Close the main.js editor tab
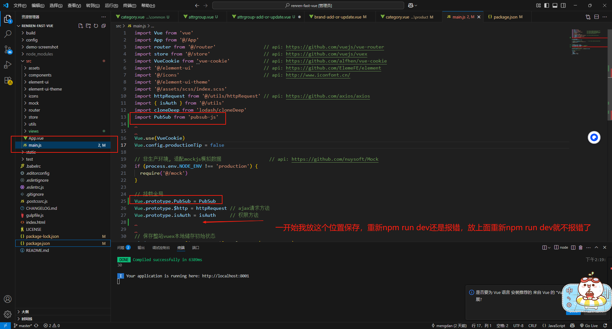Screen dimensions: 612x329 point(479,17)
